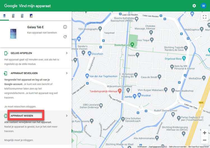The image size is (210, 148).
Task: Click the Alios Teque map pin
Action: pos(152,40)
